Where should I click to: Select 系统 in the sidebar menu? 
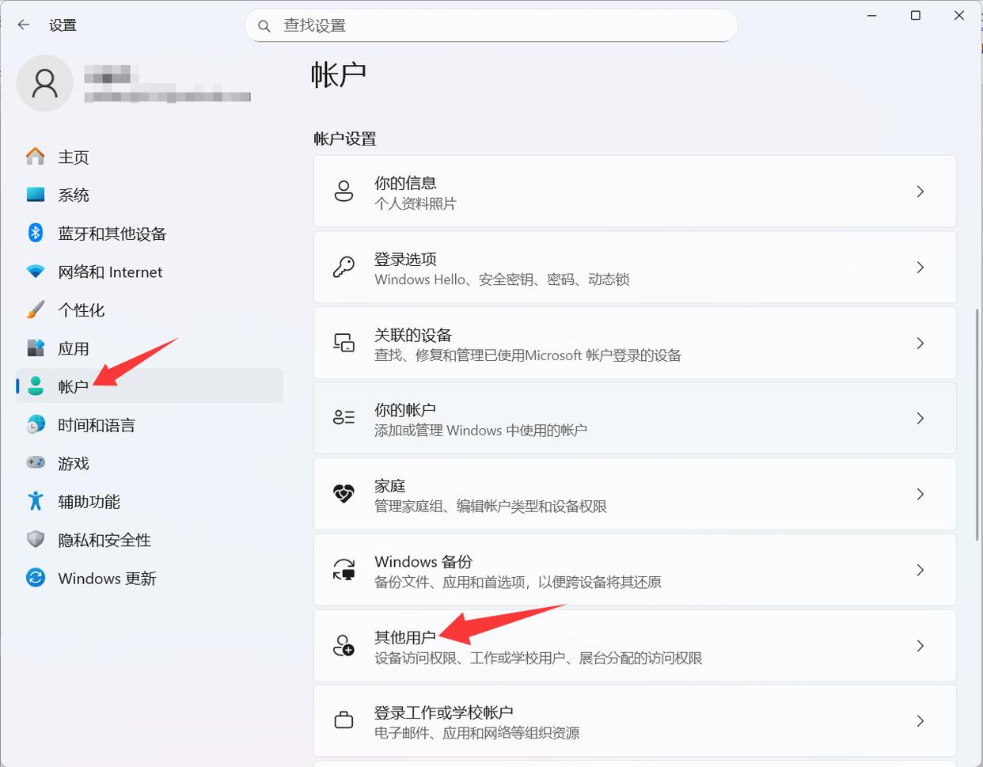click(x=74, y=195)
